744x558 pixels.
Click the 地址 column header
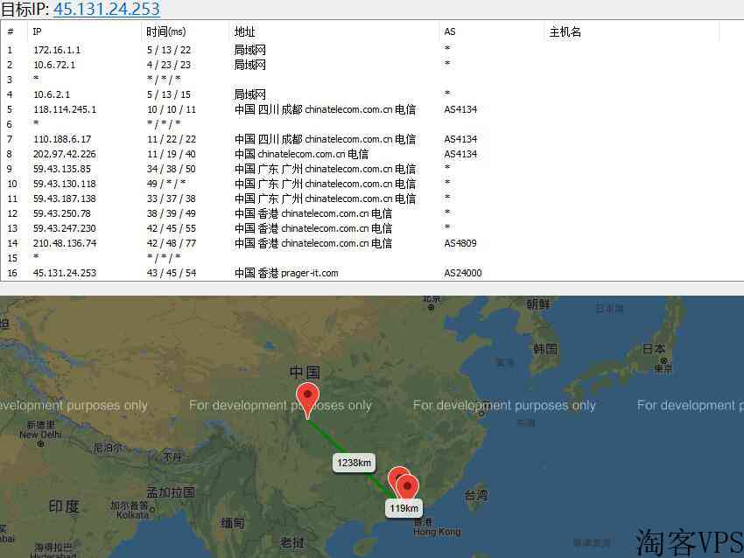coord(244,31)
